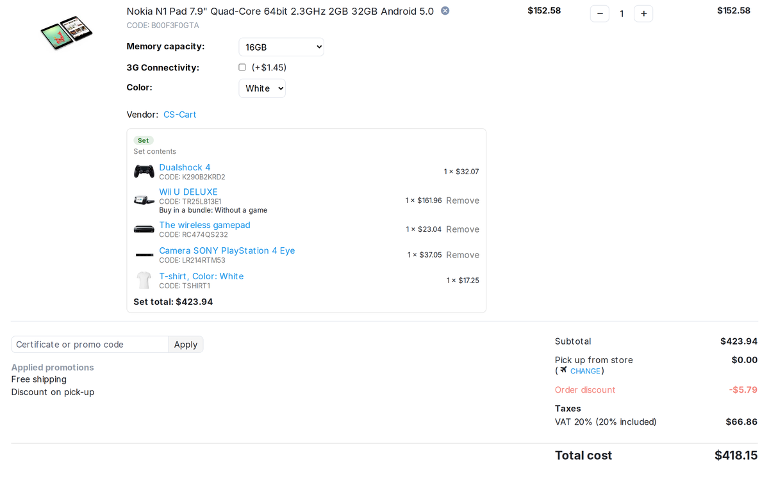Click the wireless gamepad thumbnail image
This screenshot has width=769, height=490.
pos(144,229)
